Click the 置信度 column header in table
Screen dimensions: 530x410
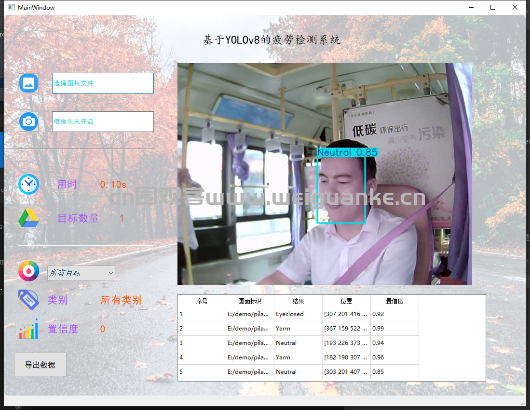pos(394,301)
